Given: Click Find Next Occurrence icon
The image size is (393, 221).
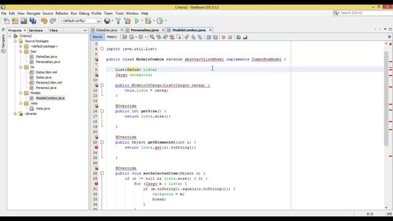Looking at the screenshot, I should [165, 37].
